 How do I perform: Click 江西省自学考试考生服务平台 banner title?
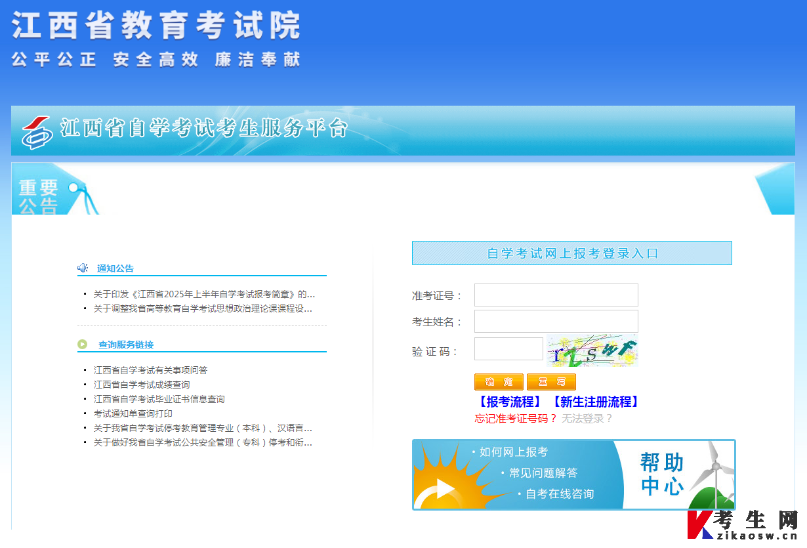pyautogui.click(x=204, y=128)
